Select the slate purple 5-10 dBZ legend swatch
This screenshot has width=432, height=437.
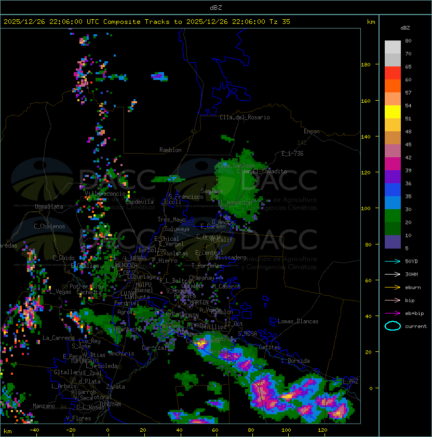tap(393, 242)
